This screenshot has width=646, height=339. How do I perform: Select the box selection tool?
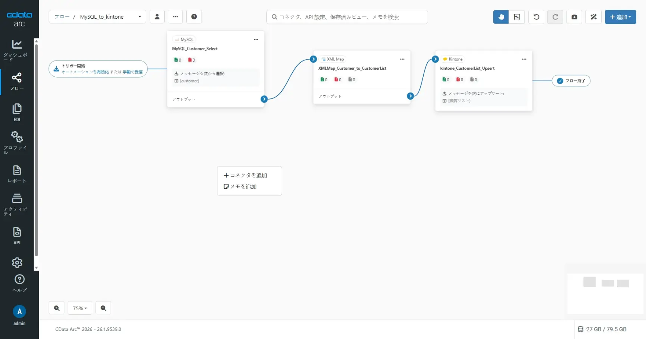517,17
